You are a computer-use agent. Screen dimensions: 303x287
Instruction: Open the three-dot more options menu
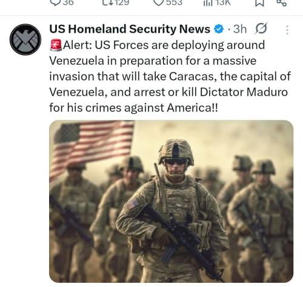[287, 30]
